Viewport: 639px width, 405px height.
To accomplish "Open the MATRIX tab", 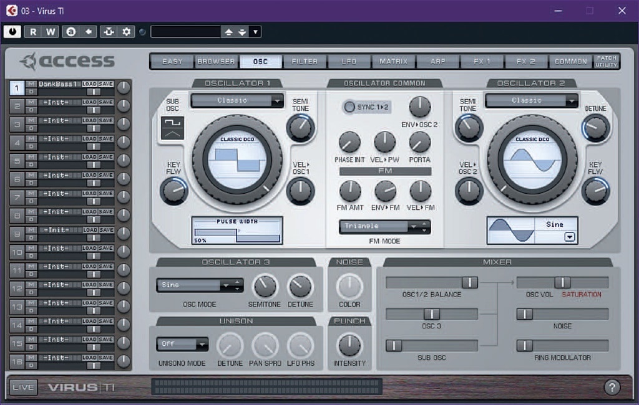I will coord(393,62).
